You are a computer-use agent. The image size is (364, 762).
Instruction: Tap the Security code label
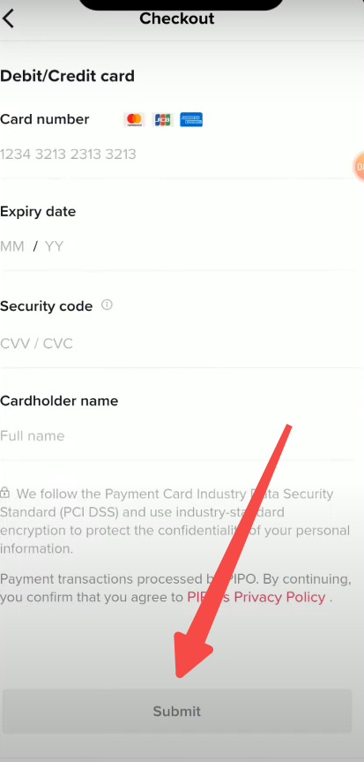46,306
